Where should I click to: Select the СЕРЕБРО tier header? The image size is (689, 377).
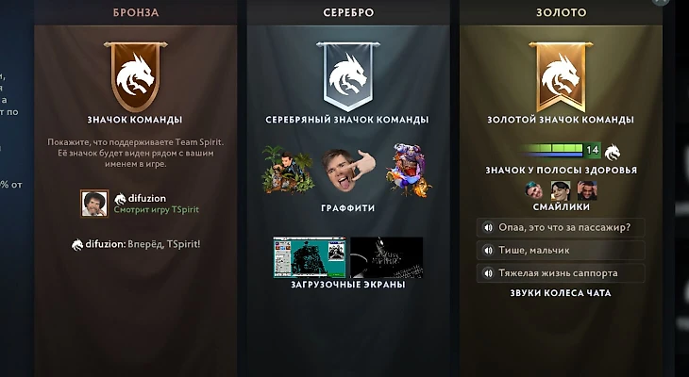[348, 12]
